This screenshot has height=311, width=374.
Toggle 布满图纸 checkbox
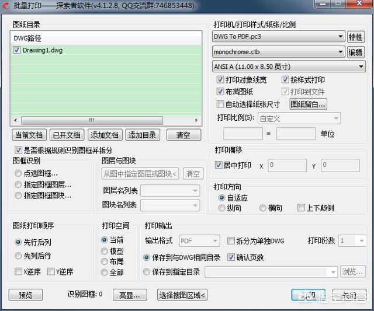(x=220, y=92)
